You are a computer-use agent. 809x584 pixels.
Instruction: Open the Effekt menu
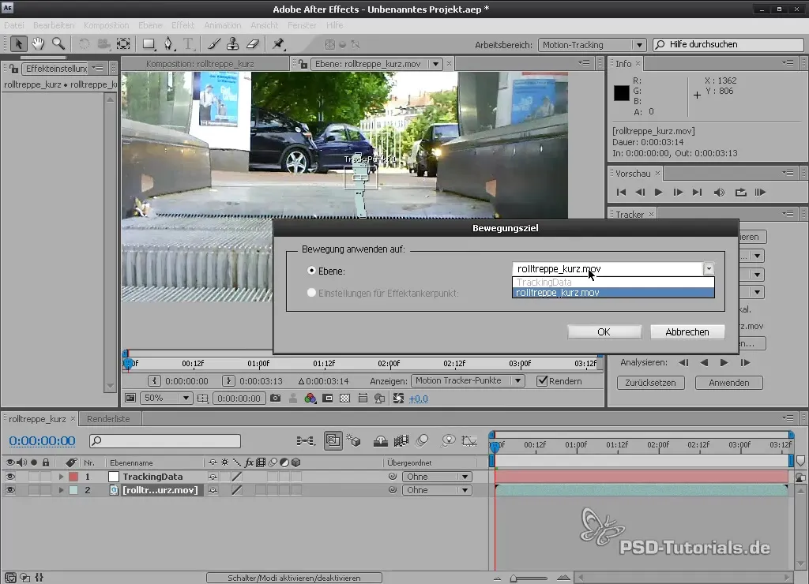pyautogui.click(x=182, y=25)
